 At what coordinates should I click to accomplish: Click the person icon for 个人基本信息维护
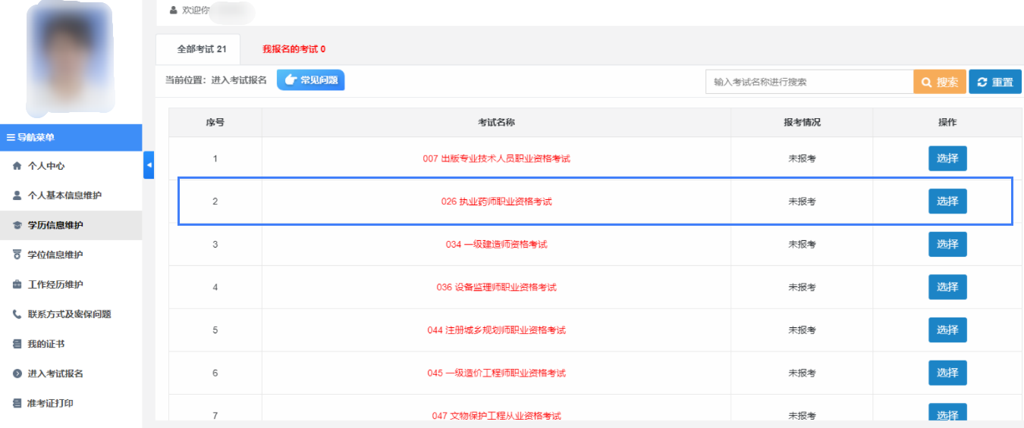[x=17, y=195]
